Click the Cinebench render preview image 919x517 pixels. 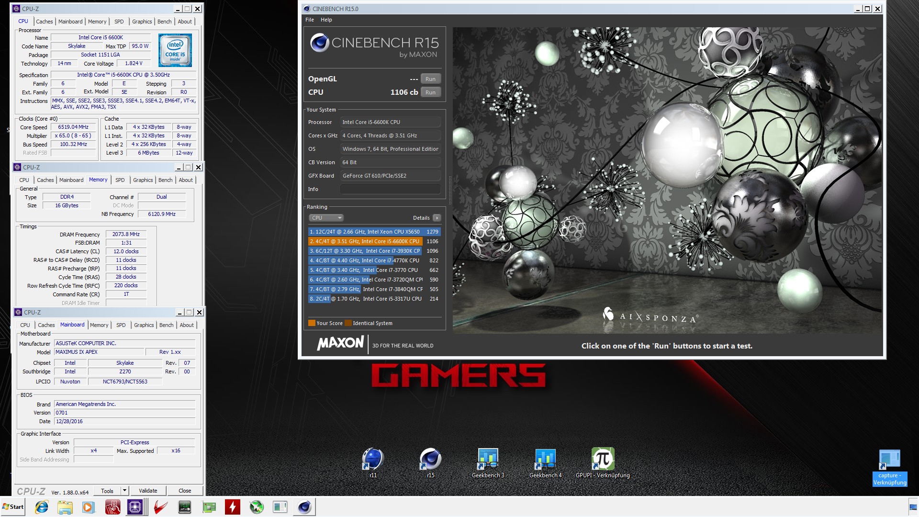[667, 180]
